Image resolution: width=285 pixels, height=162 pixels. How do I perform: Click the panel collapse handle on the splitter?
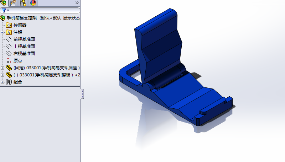coord(83,94)
